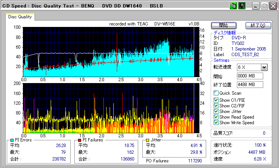Click the recorded with TEAC DV-W516E text
The image size is (279, 168).
142,24
